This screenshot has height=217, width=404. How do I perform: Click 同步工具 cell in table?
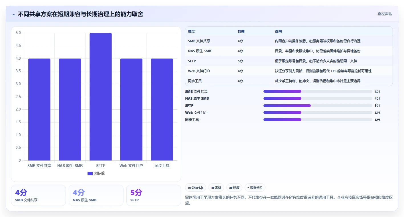[195, 81]
